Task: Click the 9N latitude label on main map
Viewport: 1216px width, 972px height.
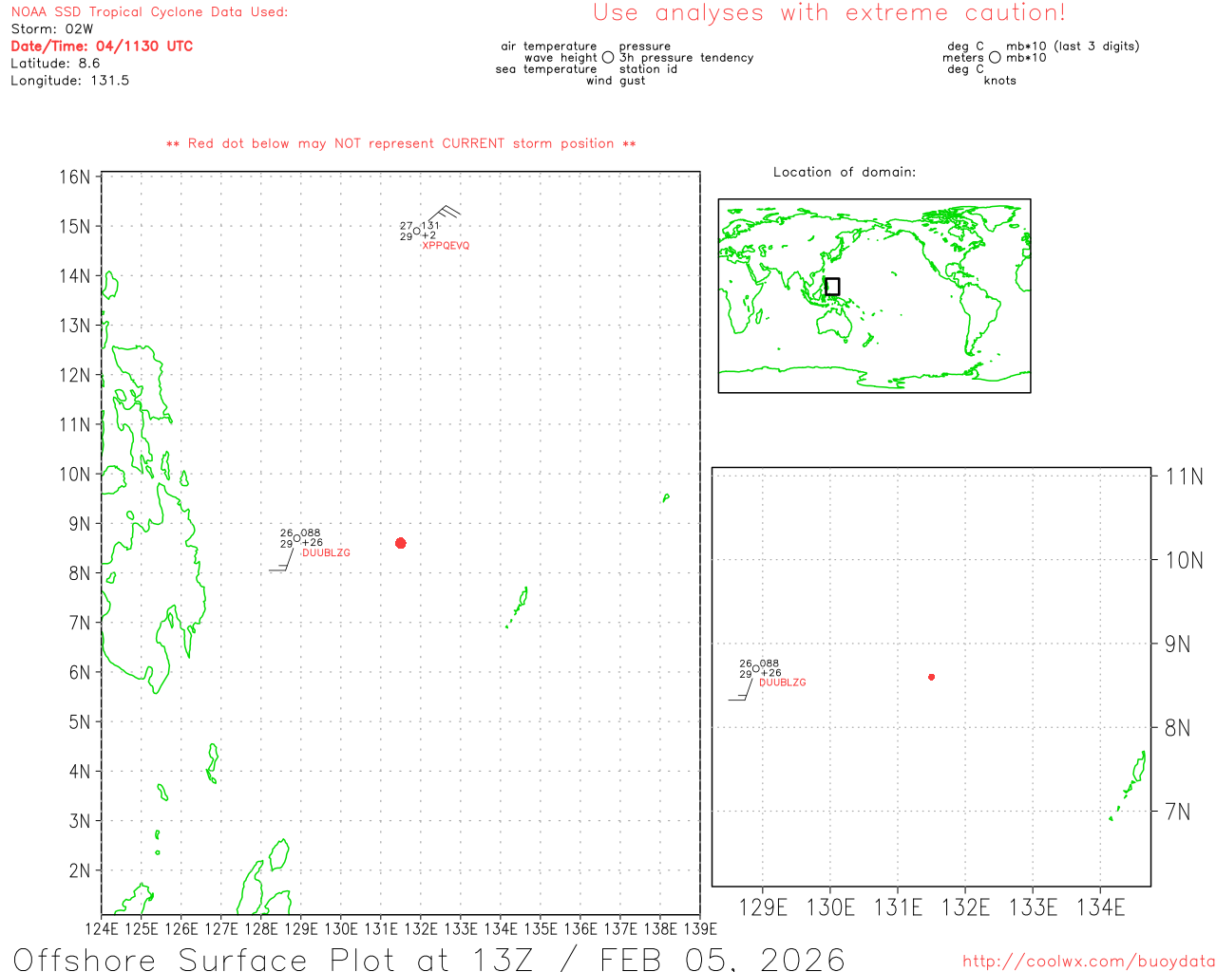Action: pyautogui.click(x=80, y=524)
